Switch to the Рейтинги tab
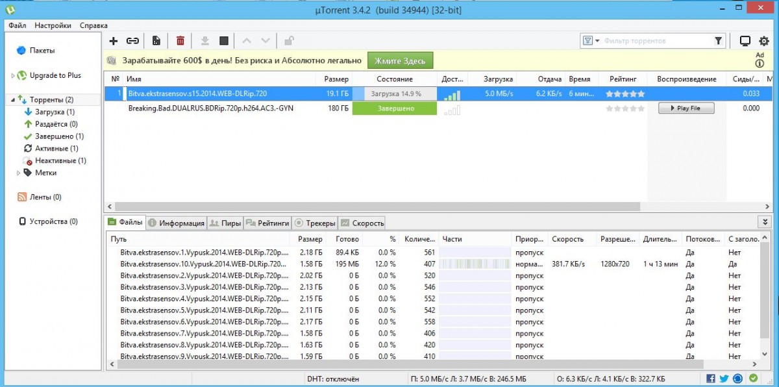 pyautogui.click(x=267, y=223)
